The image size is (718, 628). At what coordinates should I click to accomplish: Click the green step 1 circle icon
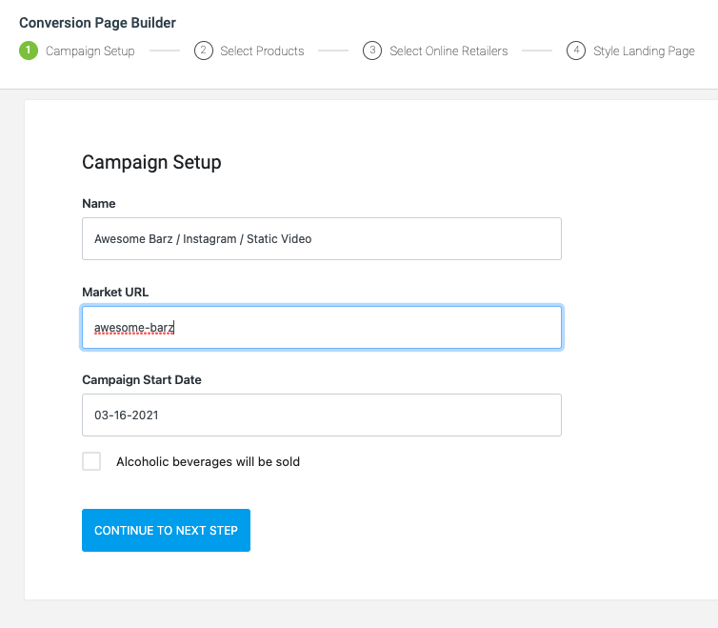pyautogui.click(x=29, y=51)
